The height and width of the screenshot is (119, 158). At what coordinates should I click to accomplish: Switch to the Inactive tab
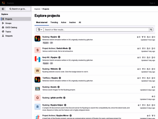pos(72,22)
